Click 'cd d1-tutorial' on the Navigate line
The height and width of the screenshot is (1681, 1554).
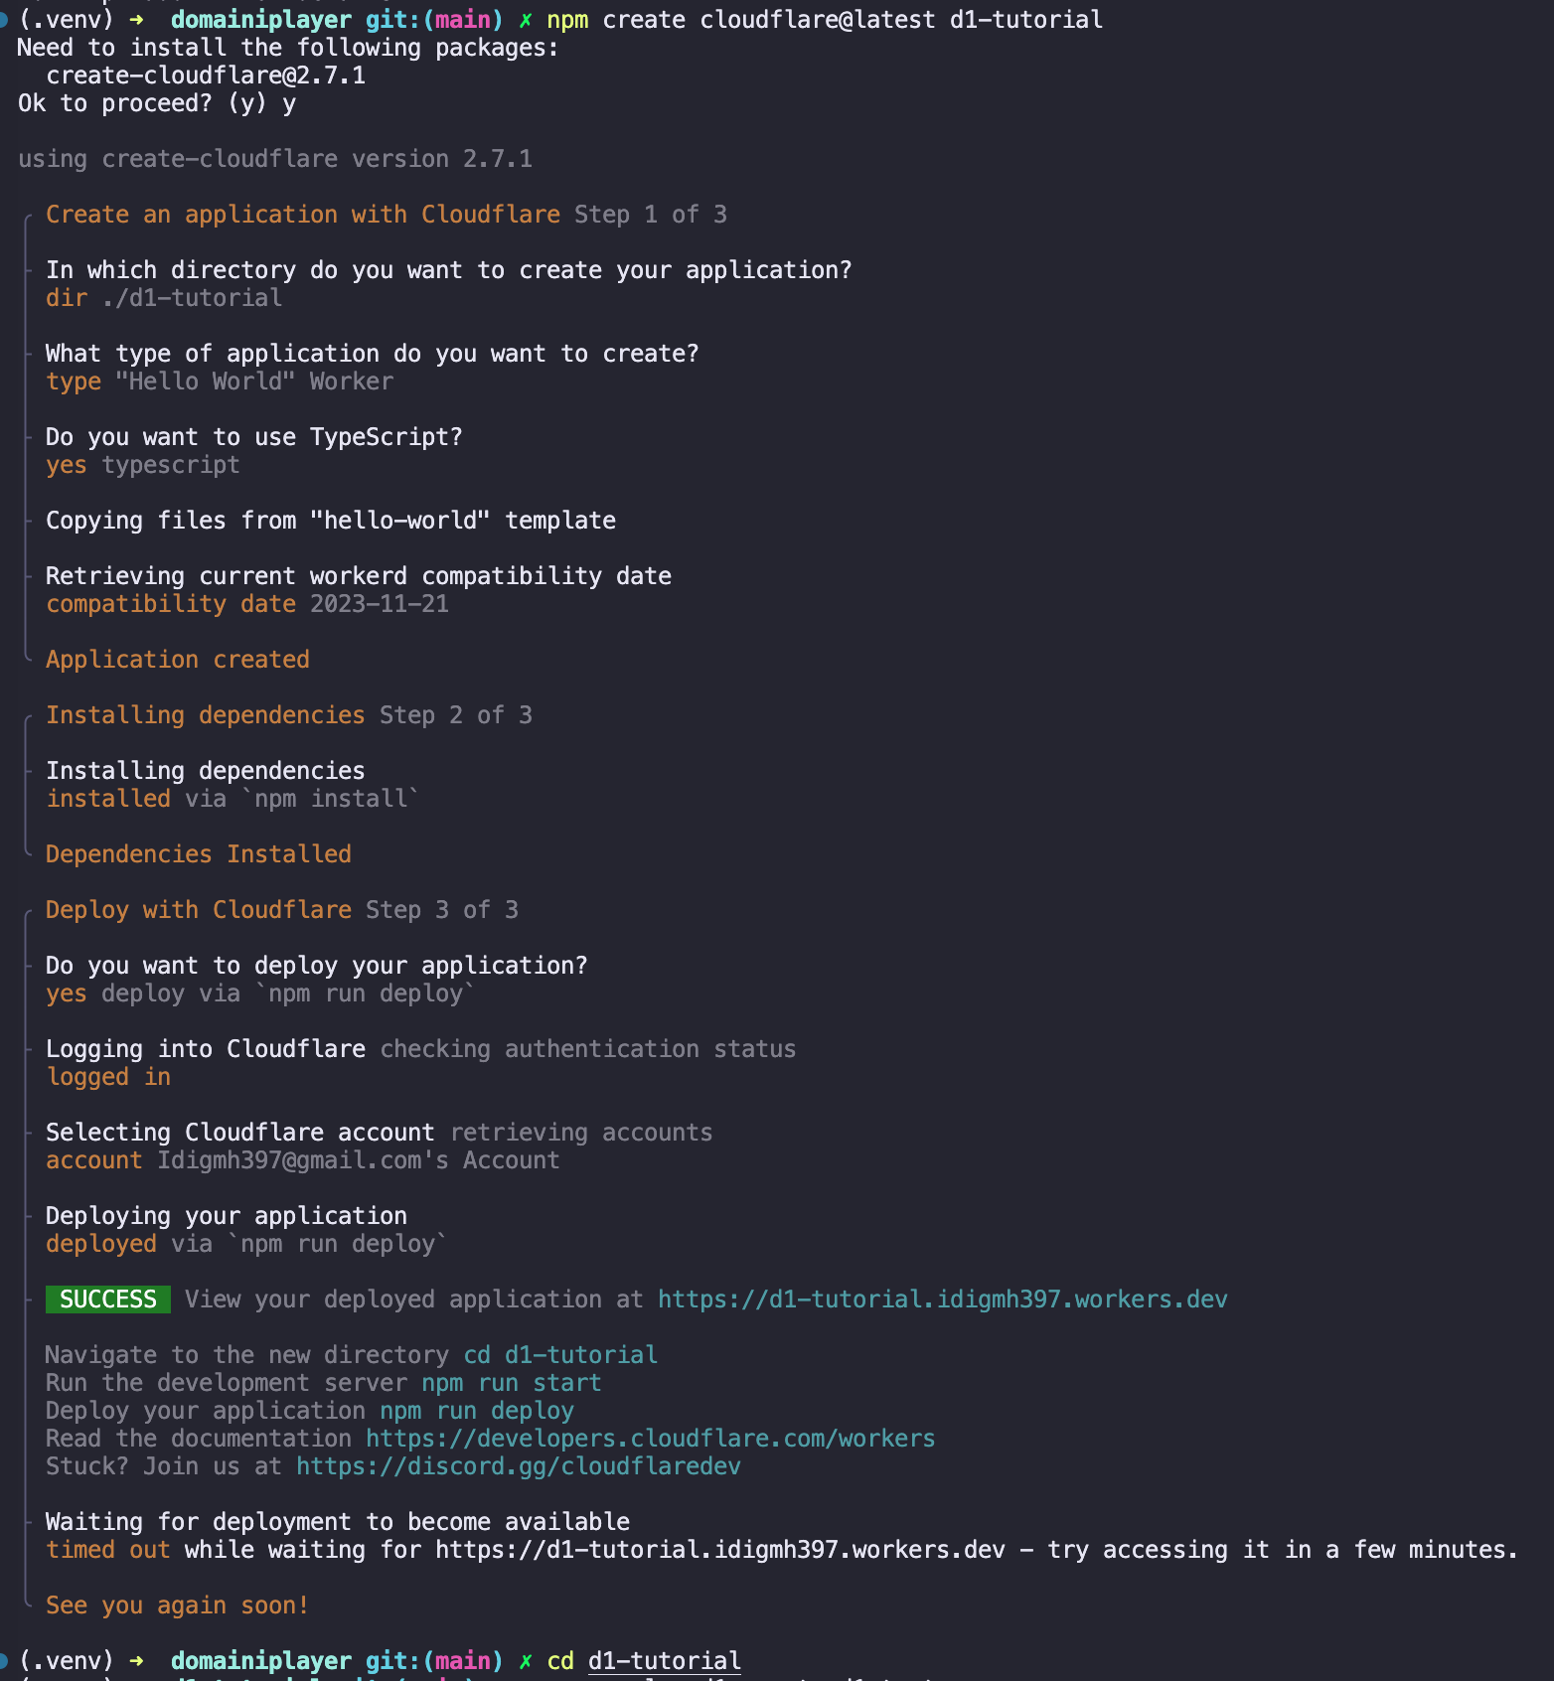pyautogui.click(x=560, y=1355)
